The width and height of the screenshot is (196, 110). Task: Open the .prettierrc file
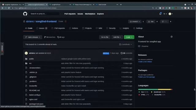33,81
